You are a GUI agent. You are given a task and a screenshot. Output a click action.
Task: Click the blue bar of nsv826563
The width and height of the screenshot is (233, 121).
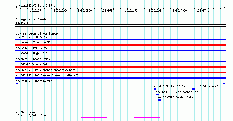pos(120,50)
